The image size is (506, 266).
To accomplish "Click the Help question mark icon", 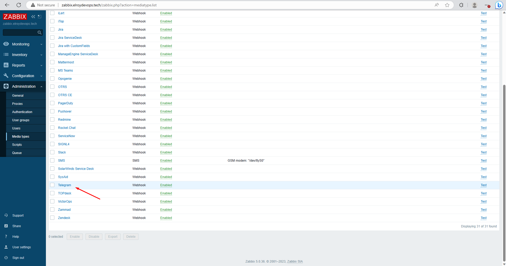I will (6, 237).
